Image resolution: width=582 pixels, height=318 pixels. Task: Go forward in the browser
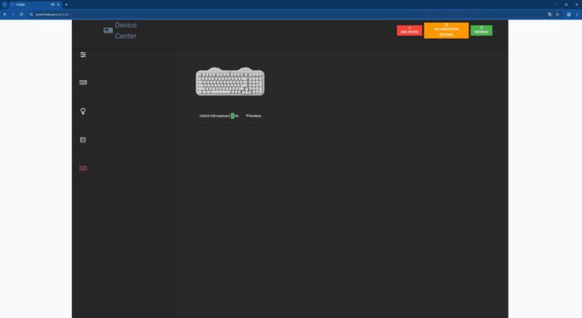click(x=13, y=14)
